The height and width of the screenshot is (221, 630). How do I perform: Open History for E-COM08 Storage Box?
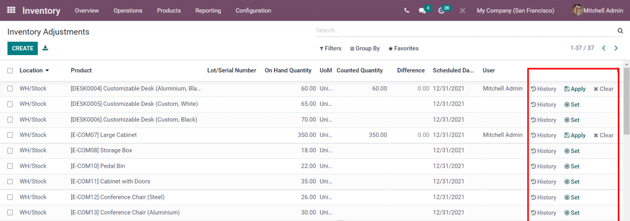pos(543,151)
